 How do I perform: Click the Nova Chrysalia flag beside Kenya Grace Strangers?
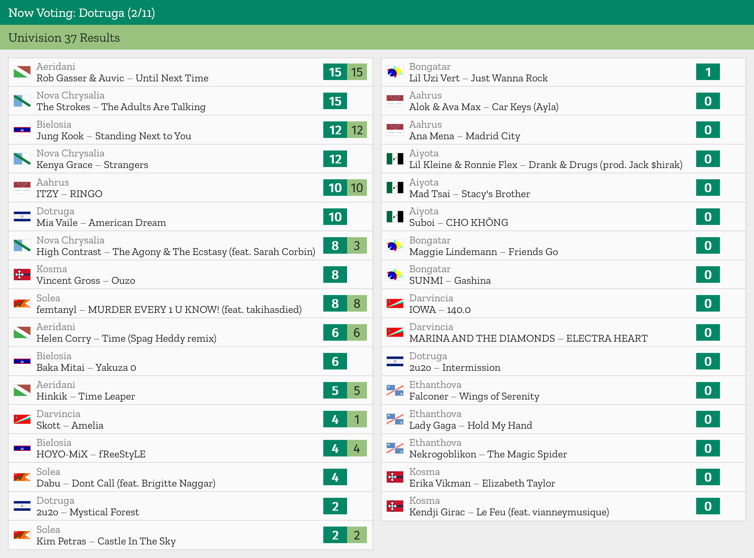[22, 159]
